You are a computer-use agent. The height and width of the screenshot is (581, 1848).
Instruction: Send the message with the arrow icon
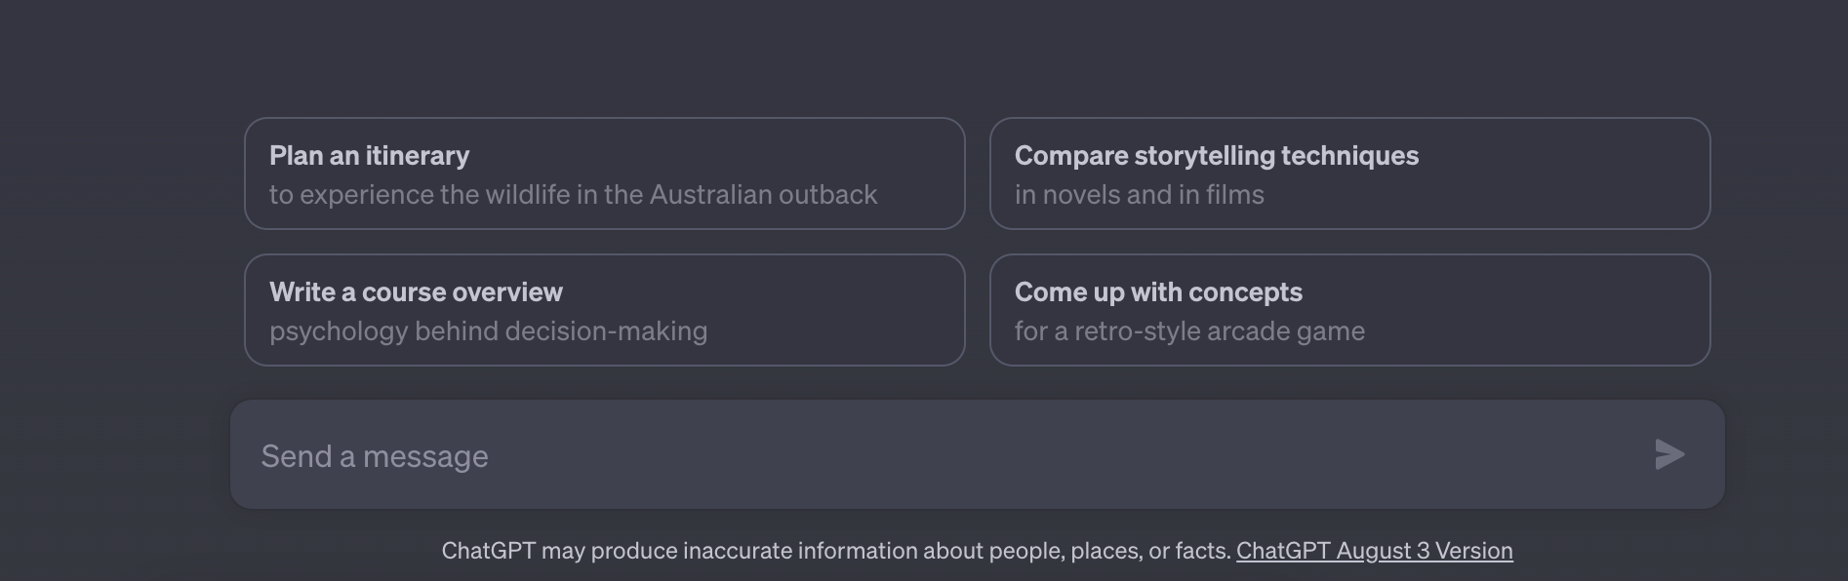1669,454
